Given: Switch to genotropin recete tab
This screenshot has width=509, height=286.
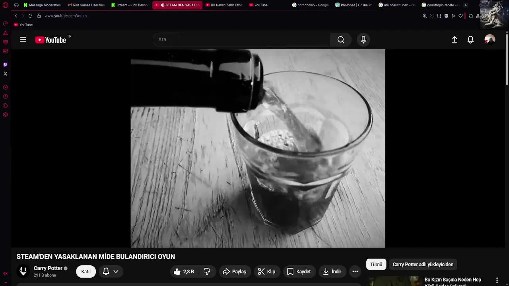Looking at the screenshot, I should 440,5.
